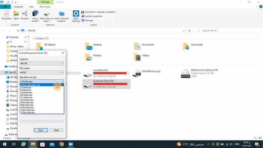Launch Google Chrome from the taskbar
This screenshot has height=148, width=263.
[61, 144]
